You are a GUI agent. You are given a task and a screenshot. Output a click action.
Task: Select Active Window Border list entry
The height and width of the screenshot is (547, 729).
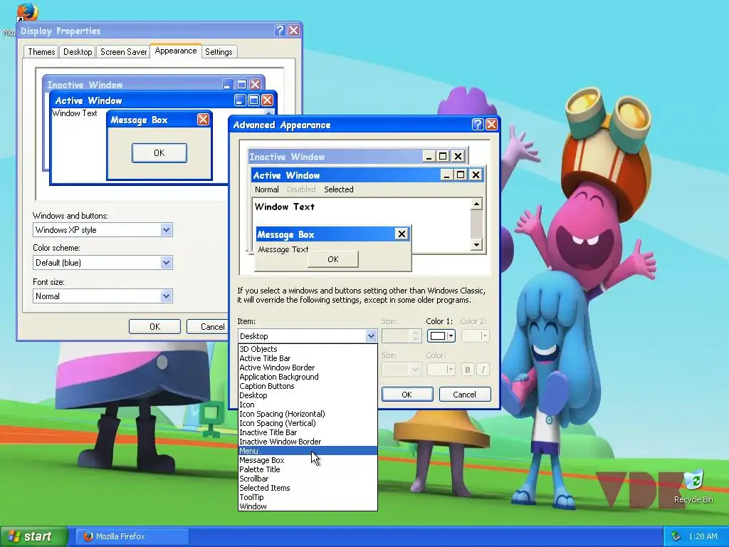click(x=308, y=368)
